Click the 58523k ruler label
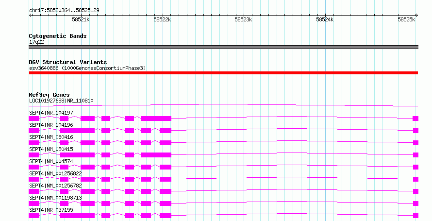This screenshot has height=221, width=432. (x=243, y=19)
